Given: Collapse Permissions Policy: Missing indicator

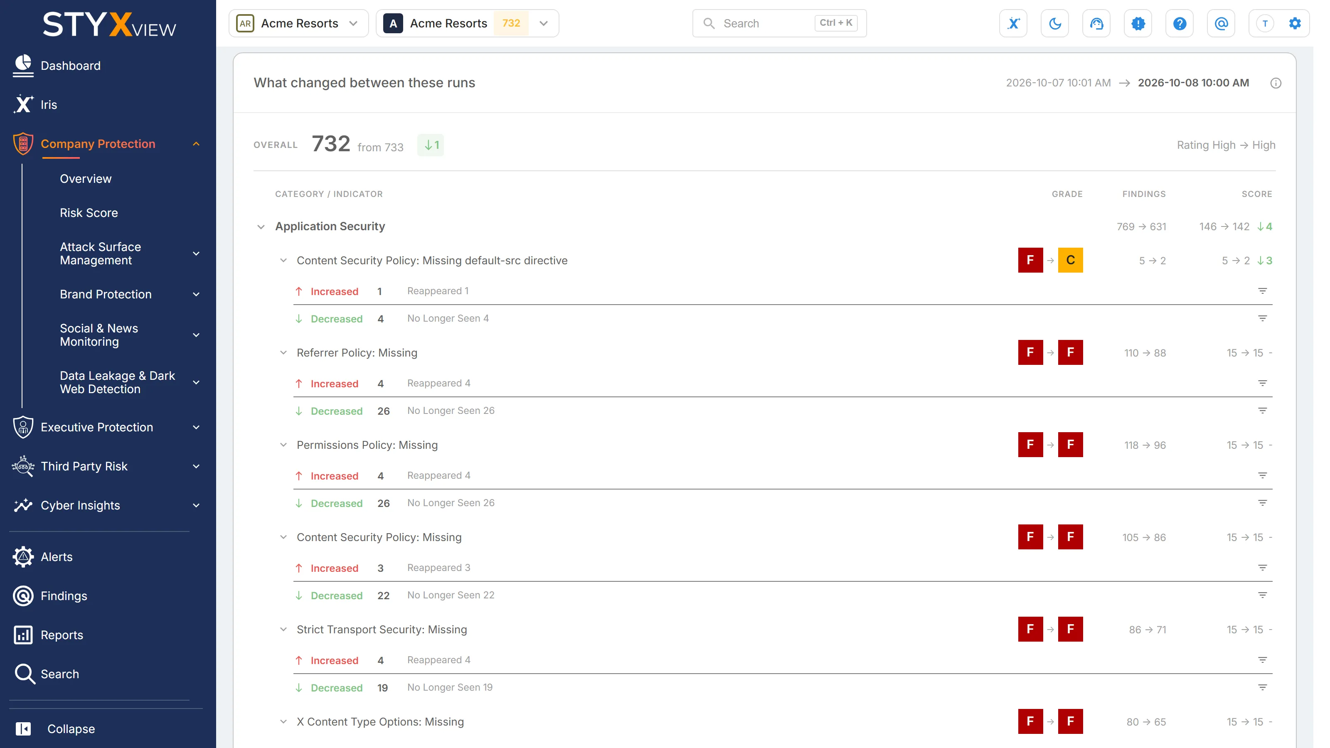Looking at the screenshot, I should tap(283, 445).
